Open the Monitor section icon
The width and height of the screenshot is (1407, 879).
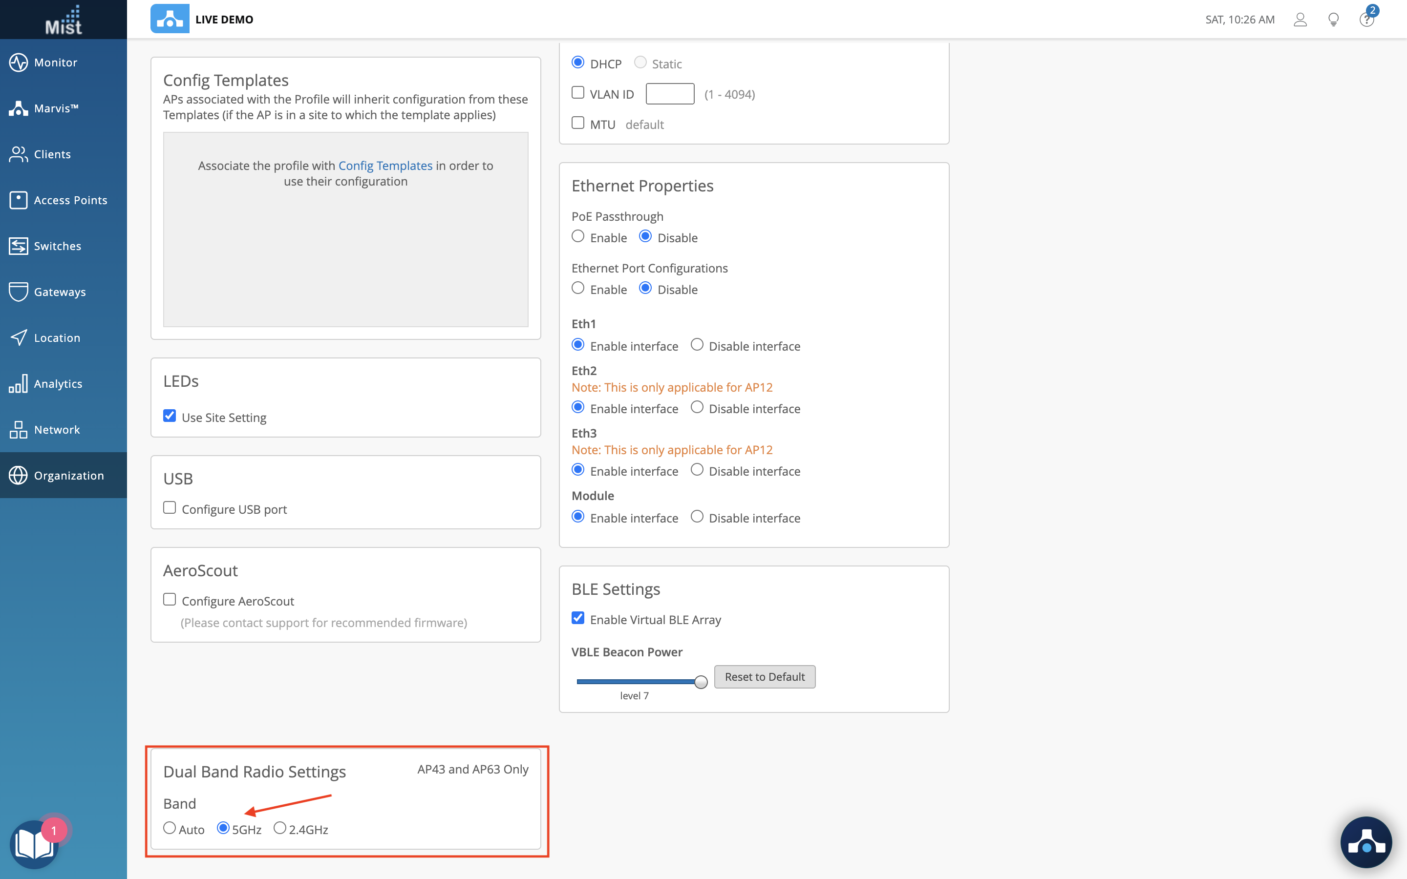pyautogui.click(x=19, y=62)
